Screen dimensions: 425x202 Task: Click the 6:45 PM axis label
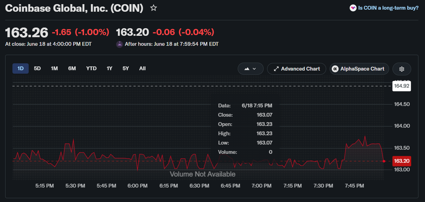pyautogui.click(x=230, y=186)
